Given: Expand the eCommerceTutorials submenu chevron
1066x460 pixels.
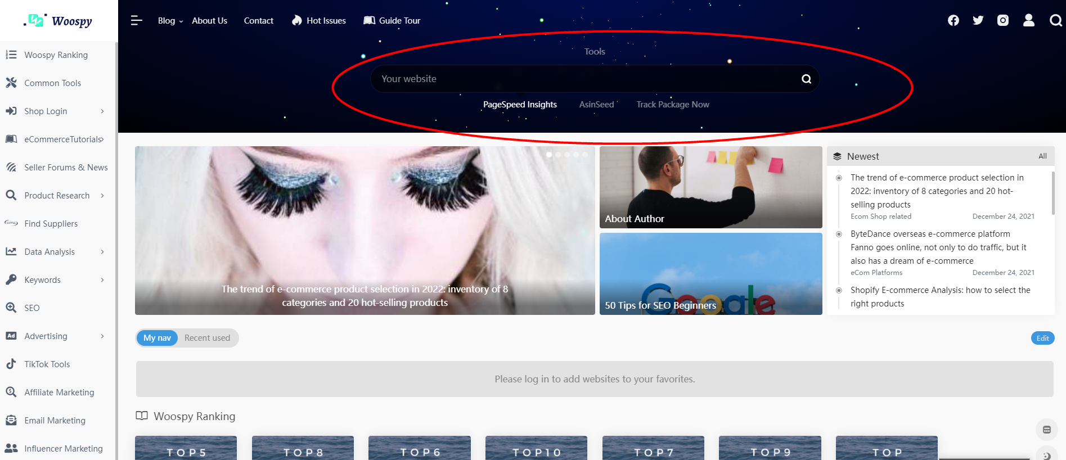Looking at the screenshot, I should pos(102,139).
